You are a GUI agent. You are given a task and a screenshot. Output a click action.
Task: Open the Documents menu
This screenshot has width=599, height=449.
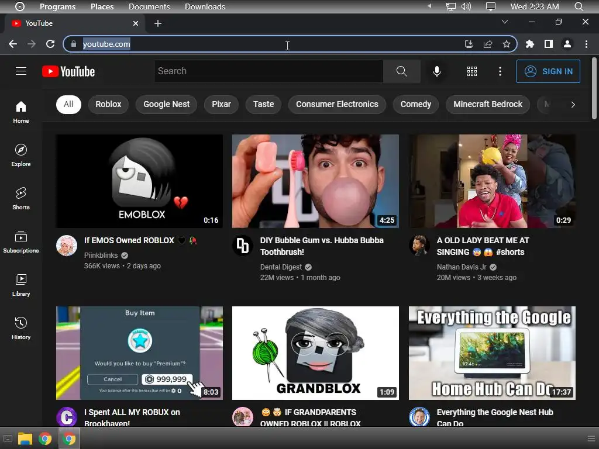click(x=149, y=6)
